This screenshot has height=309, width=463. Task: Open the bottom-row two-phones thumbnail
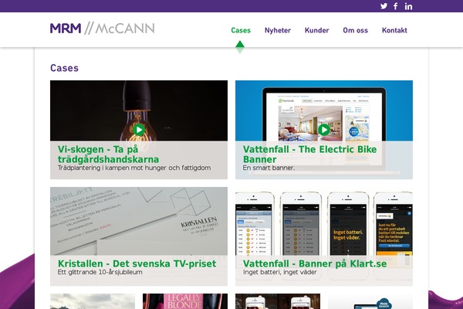[x=278, y=301]
